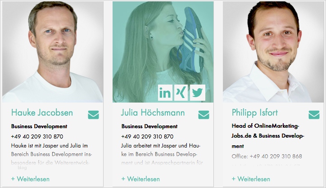
Task: Click Hauke Jacobsen's phone number
Action: point(37,136)
